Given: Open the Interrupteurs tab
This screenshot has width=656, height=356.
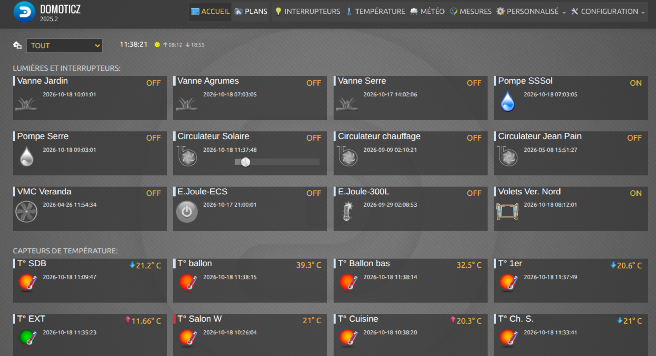Looking at the screenshot, I should [x=307, y=12].
